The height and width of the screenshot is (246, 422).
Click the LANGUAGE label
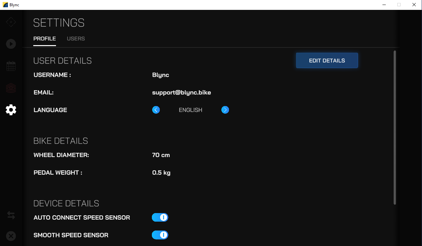(50, 110)
